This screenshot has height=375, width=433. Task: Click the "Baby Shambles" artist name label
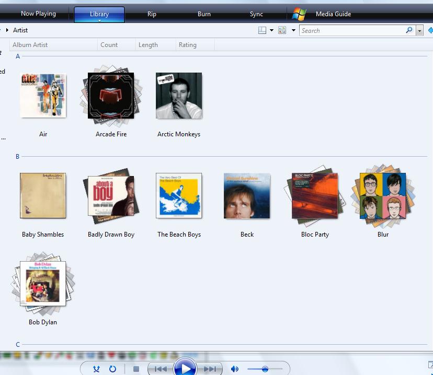(43, 235)
